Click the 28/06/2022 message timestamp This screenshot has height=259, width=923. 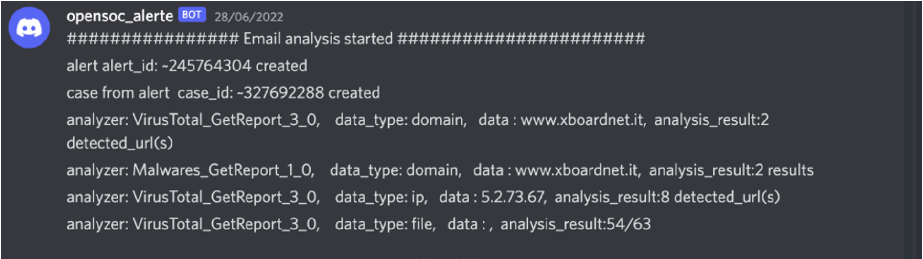click(248, 17)
